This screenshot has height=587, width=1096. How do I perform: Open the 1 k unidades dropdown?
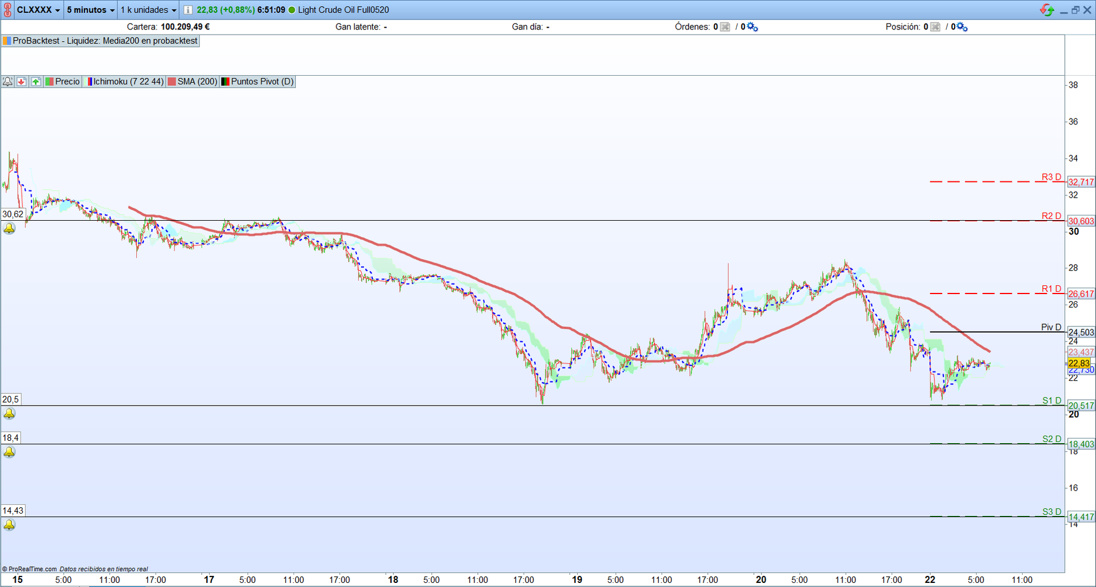click(x=149, y=10)
